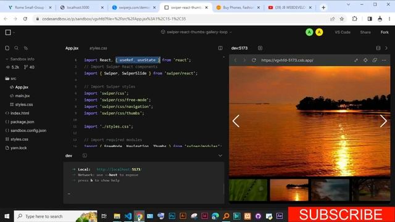Open preview devtools target icon
This screenshot has height=222, width=395.
[x=365, y=60]
